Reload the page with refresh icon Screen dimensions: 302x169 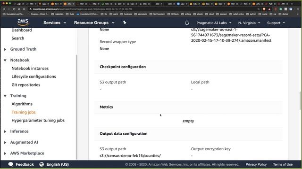[14, 9]
